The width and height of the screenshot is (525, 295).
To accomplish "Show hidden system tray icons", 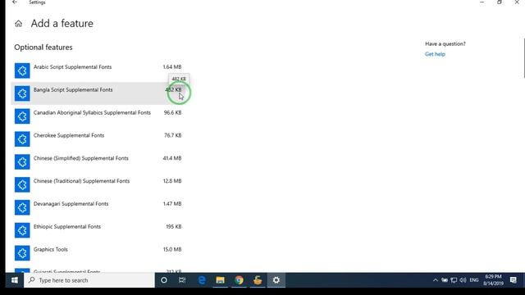I will click(435, 280).
